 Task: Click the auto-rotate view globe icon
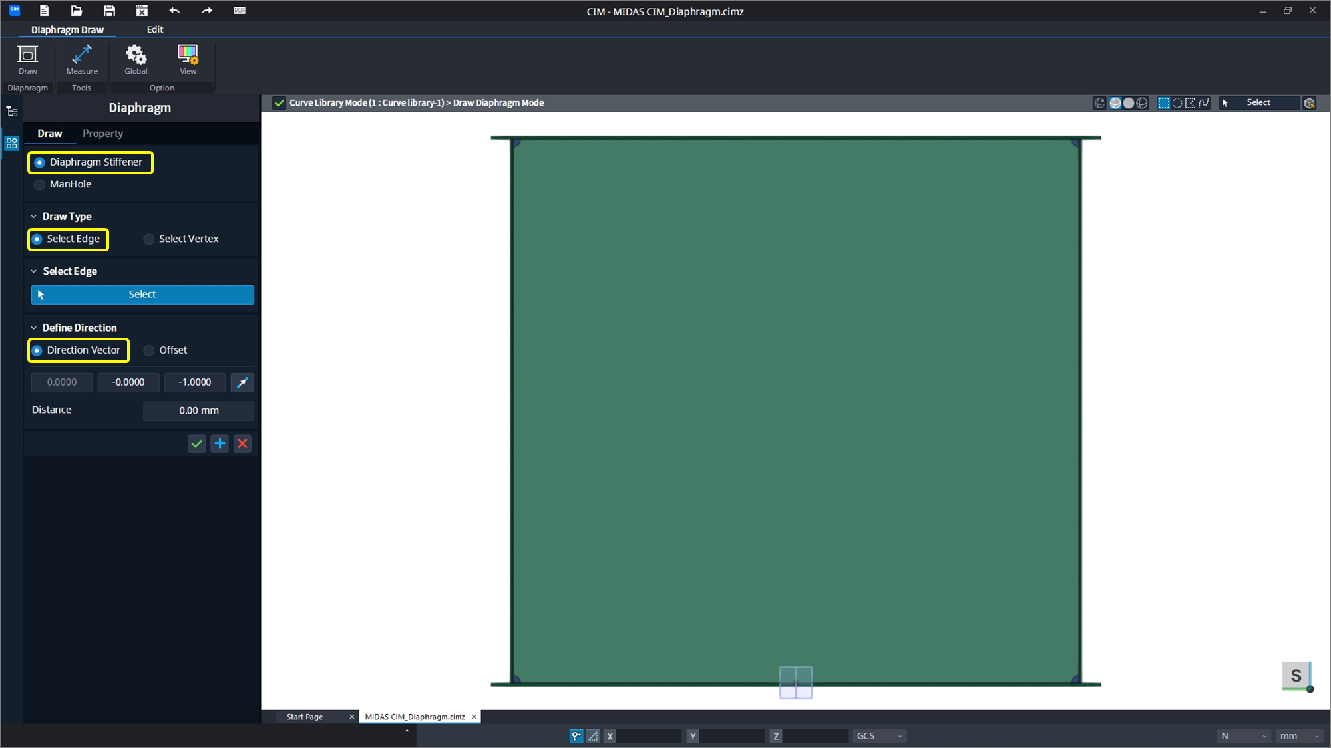coord(1099,103)
